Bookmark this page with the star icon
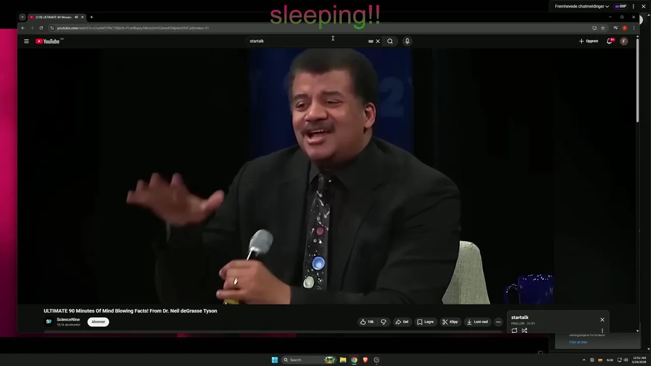This screenshot has height=366, width=651. point(603,28)
